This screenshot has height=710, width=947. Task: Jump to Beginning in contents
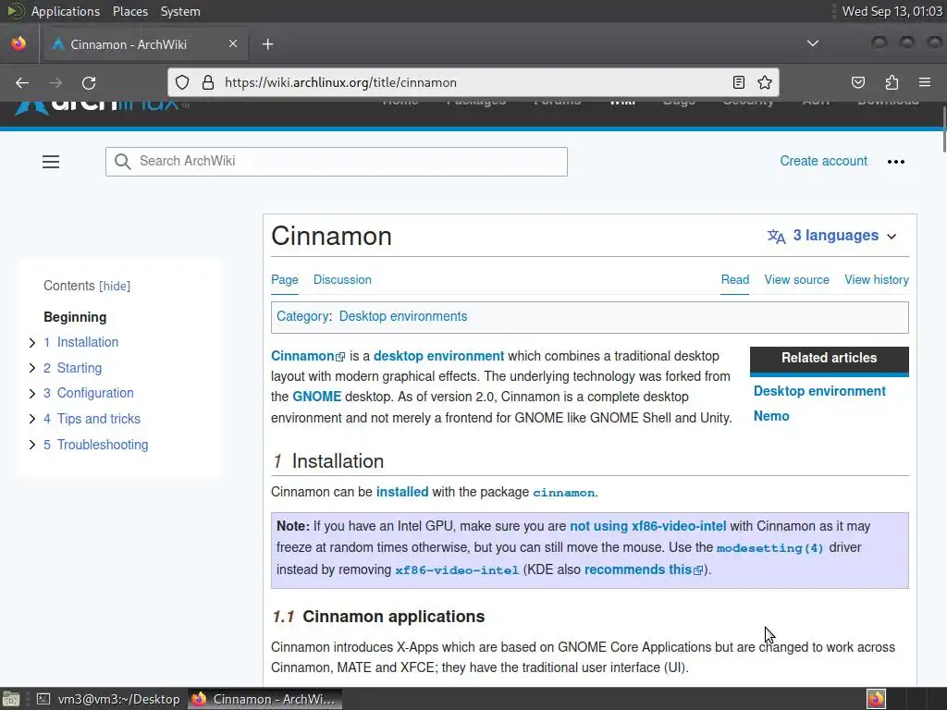pyautogui.click(x=75, y=317)
